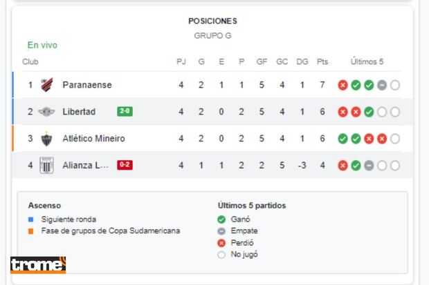429x285 pixels.
Task: Click the orange Copa Sudamericana legend swatch
Action: pos(31,231)
